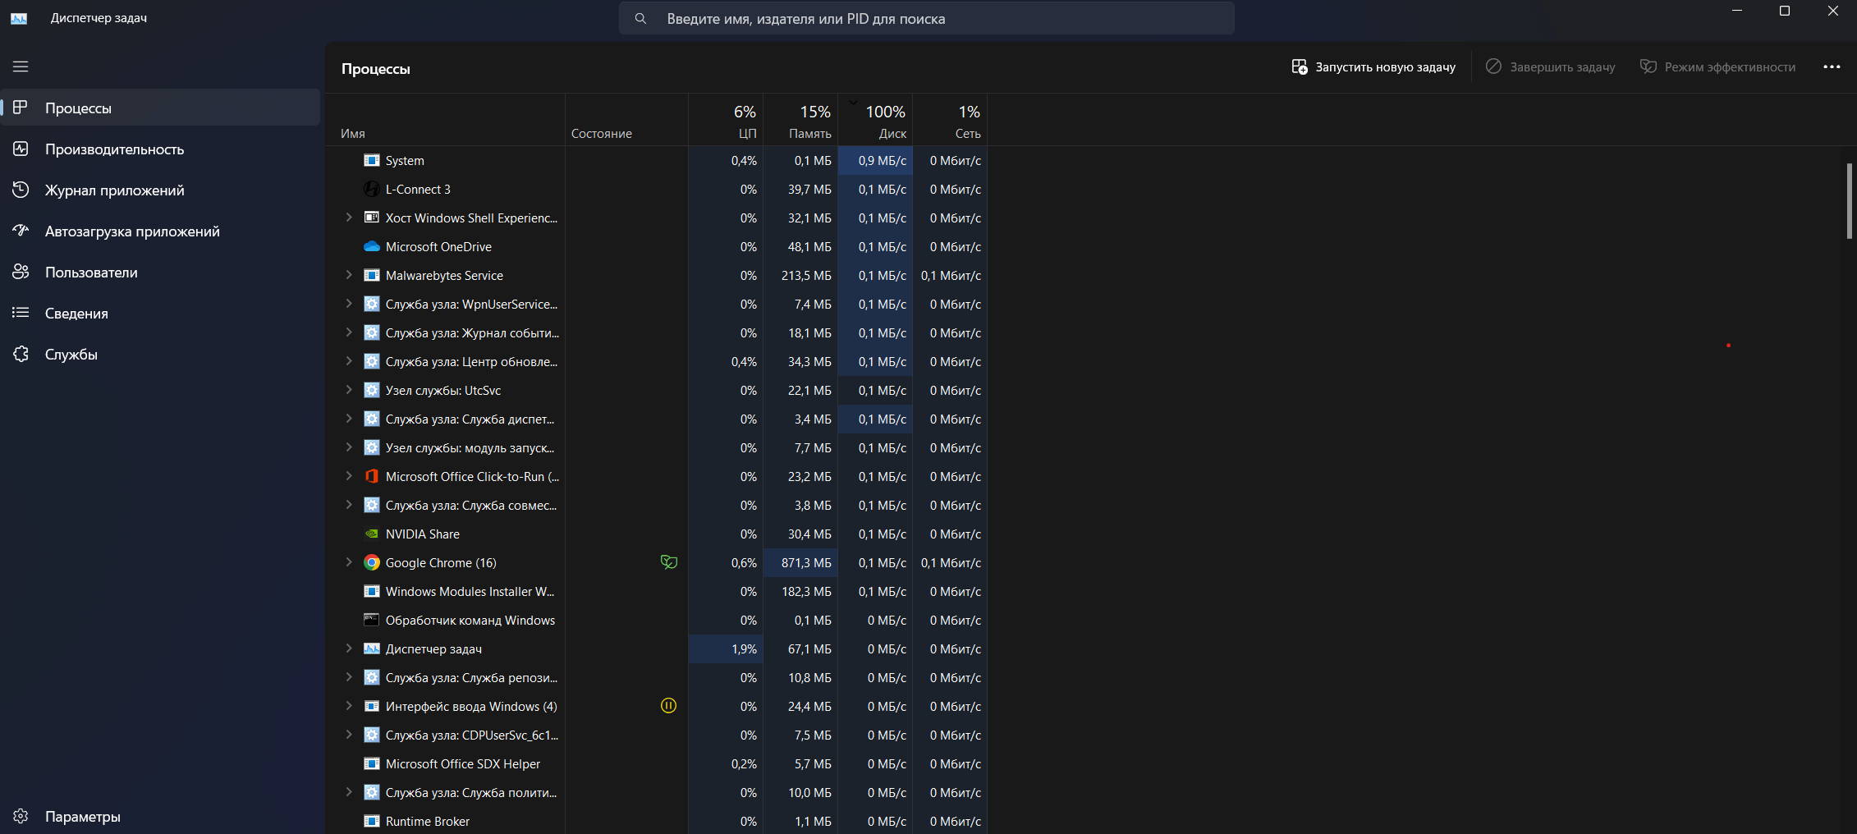Screen dimensions: 1857x834
Task: Click the Microsoft Office SDX Helper icon
Action: click(x=372, y=763)
